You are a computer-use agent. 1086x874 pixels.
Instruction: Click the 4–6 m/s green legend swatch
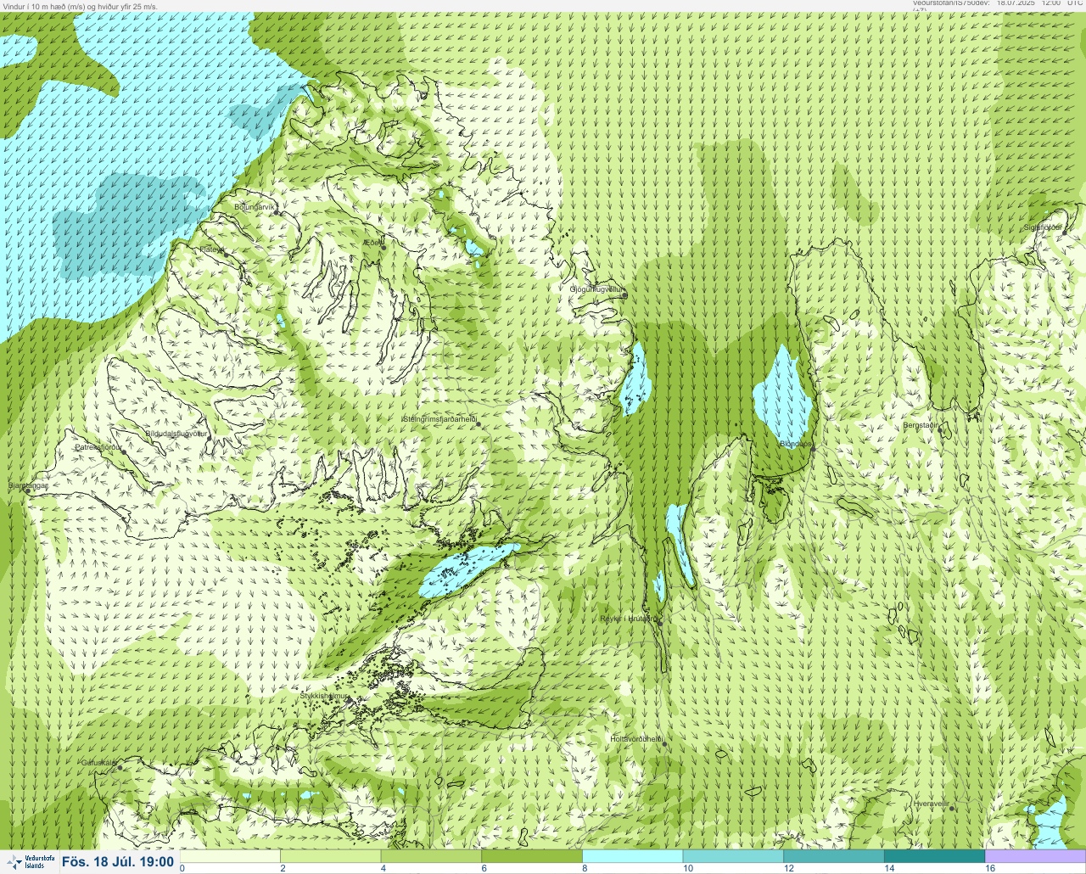pos(431,856)
